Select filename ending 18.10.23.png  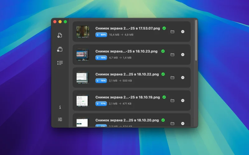tap(126, 51)
